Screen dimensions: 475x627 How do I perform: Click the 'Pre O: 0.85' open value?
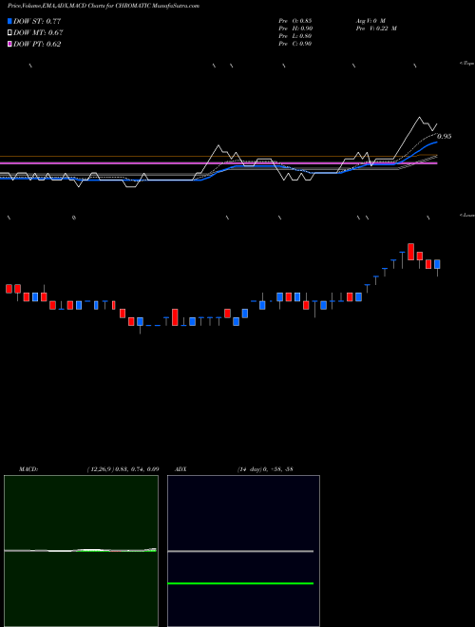pos(295,20)
